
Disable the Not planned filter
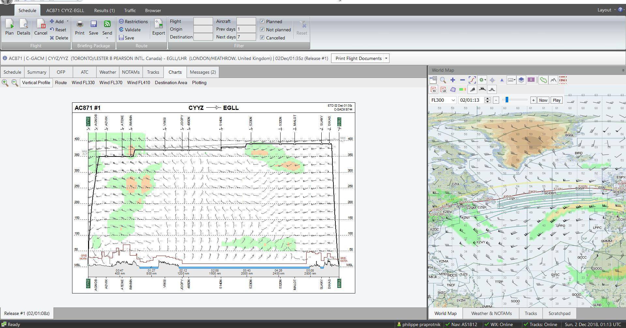point(262,29)
